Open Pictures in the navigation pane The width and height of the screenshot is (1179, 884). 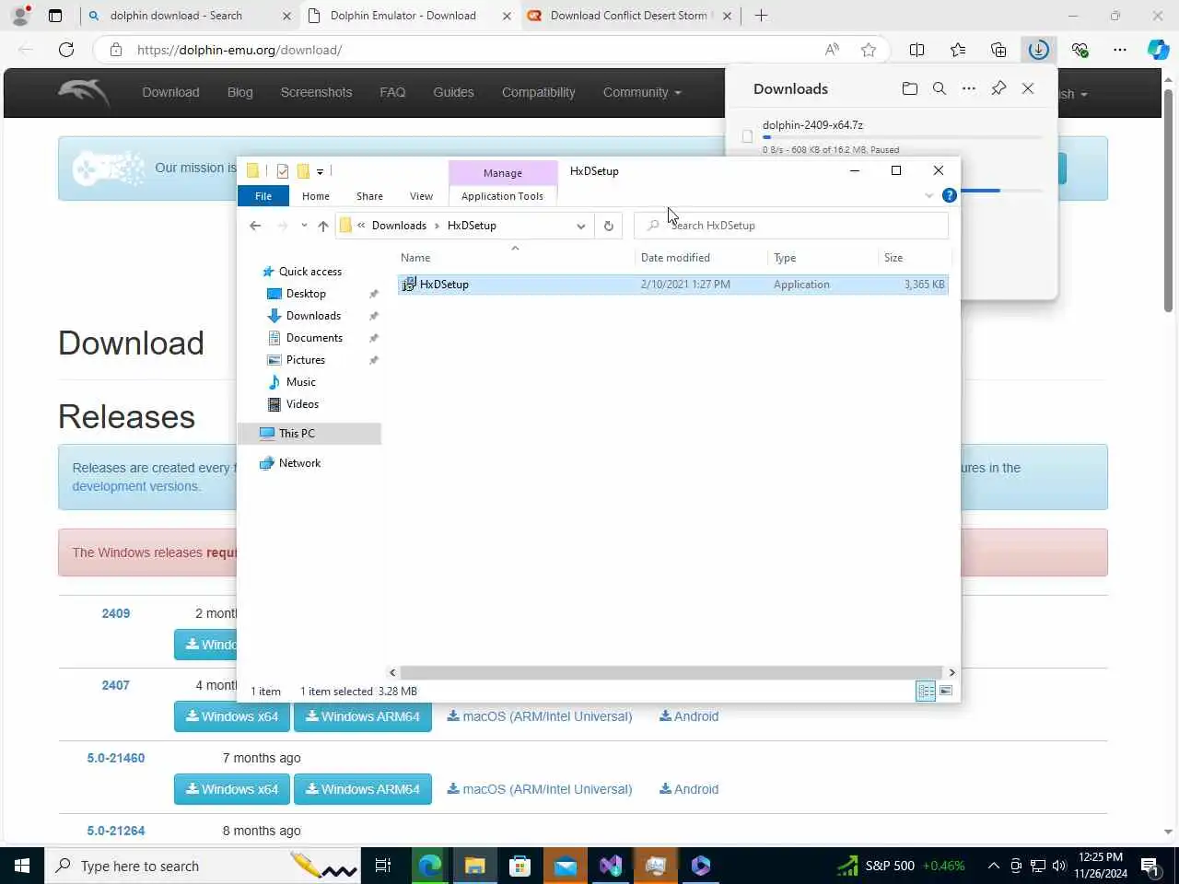(305, 360)
